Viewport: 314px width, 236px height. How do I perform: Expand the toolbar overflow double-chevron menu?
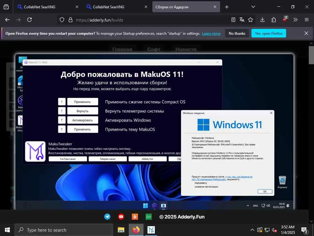(x=295, y=20)
